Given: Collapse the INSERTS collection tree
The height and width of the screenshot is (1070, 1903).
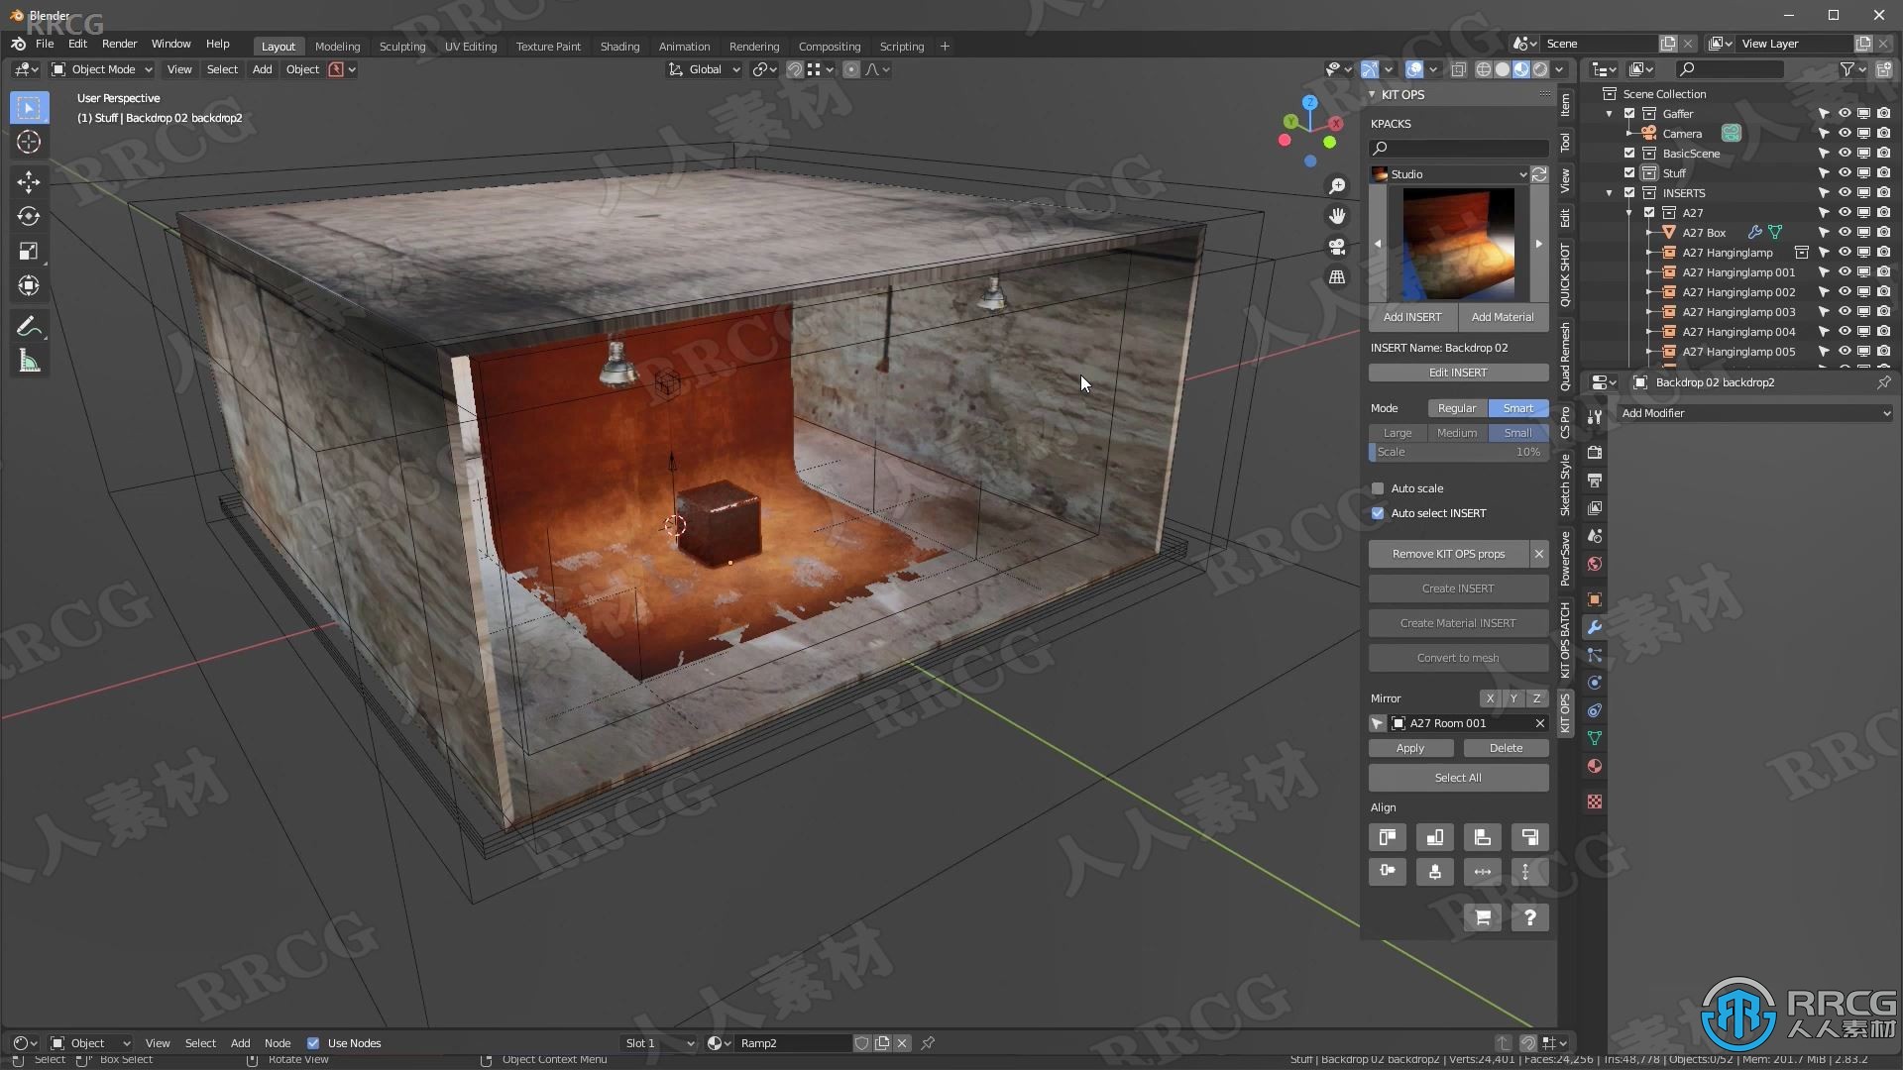Looking at the screenshot, I should (x=1610, y=193).
